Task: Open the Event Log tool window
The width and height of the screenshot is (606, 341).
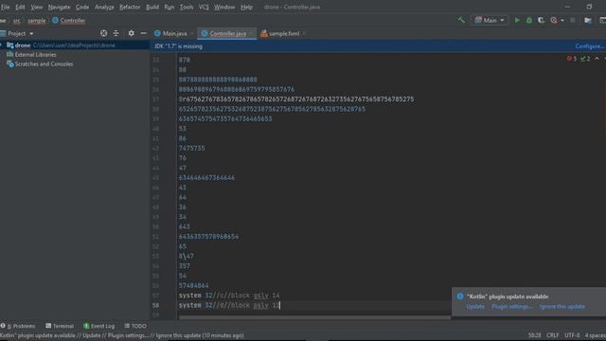Action: [98, 326]
